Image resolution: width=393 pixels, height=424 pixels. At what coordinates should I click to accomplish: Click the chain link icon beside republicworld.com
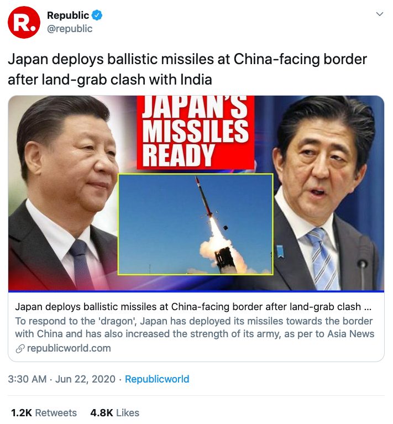[x=20, y=349]
